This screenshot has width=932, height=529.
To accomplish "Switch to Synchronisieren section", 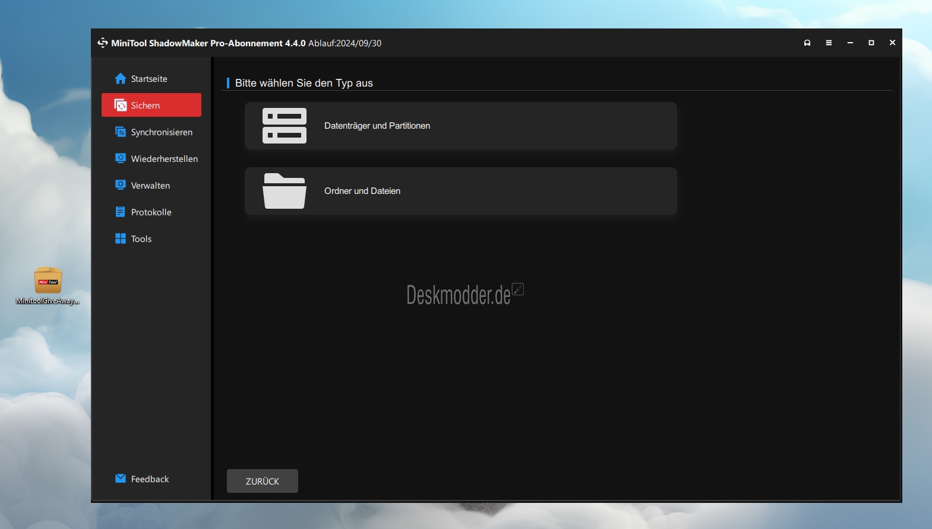I will coord(162,132).
